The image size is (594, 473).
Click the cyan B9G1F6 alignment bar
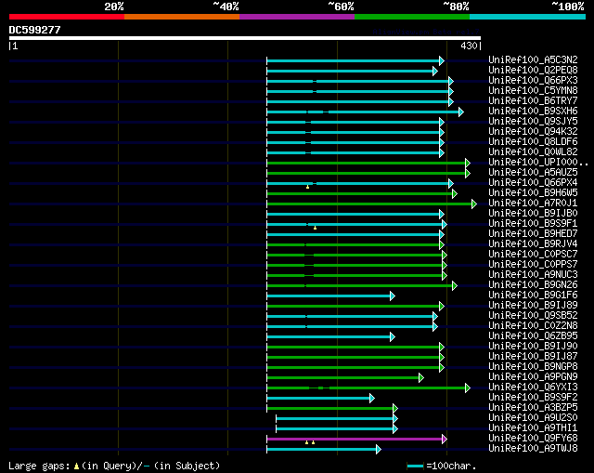coord(329,296)
